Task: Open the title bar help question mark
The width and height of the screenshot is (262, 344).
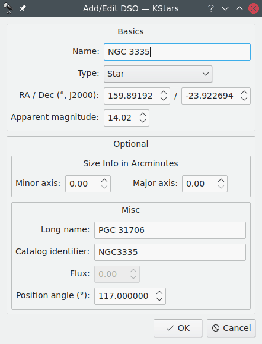Action: point(211,8)
